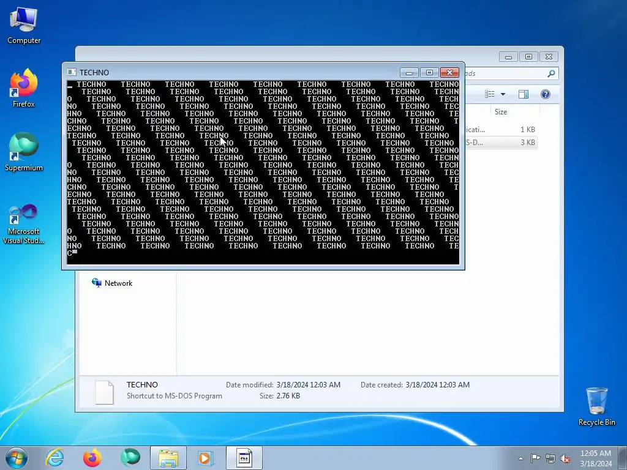Viewport: 627px width, 470px height.
Task: Launch Firefox from the desktop shortcut
Action: pos(24,89)
